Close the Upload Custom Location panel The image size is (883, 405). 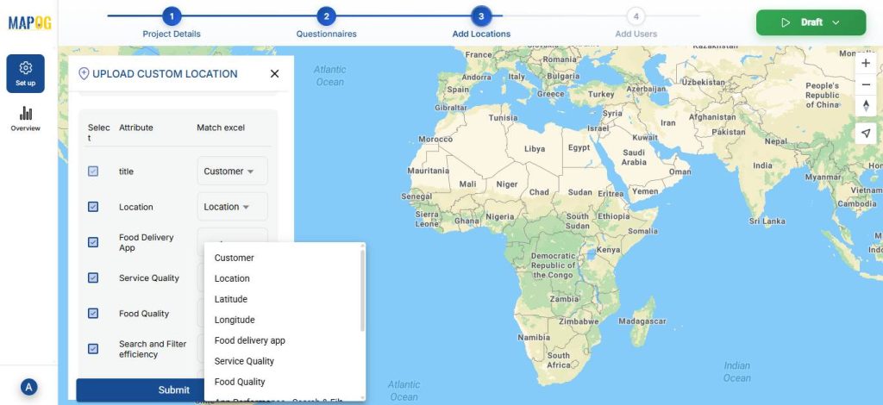tap(274, 74)
